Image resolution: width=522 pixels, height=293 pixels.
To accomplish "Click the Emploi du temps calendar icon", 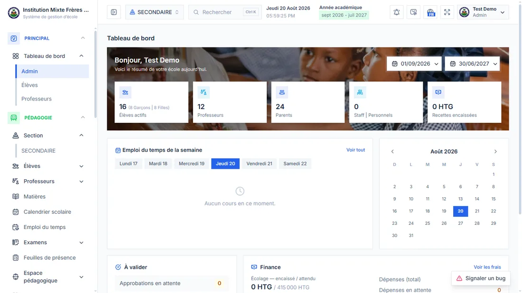I will [x=118, y=150].
